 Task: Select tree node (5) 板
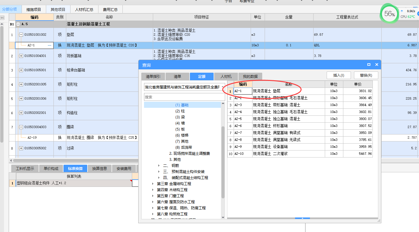tap(180, 129)
